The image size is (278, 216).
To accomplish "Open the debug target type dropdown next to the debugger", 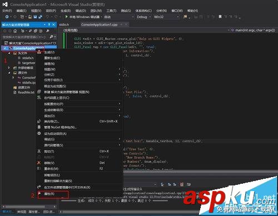I will pyautogui.click(x=118, y=17).
